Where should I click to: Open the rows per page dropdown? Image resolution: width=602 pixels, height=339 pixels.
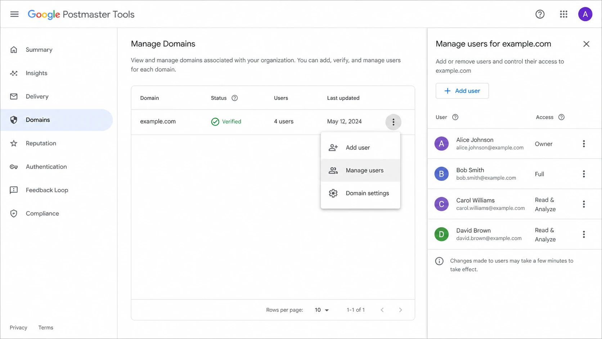tap(322, 310)
